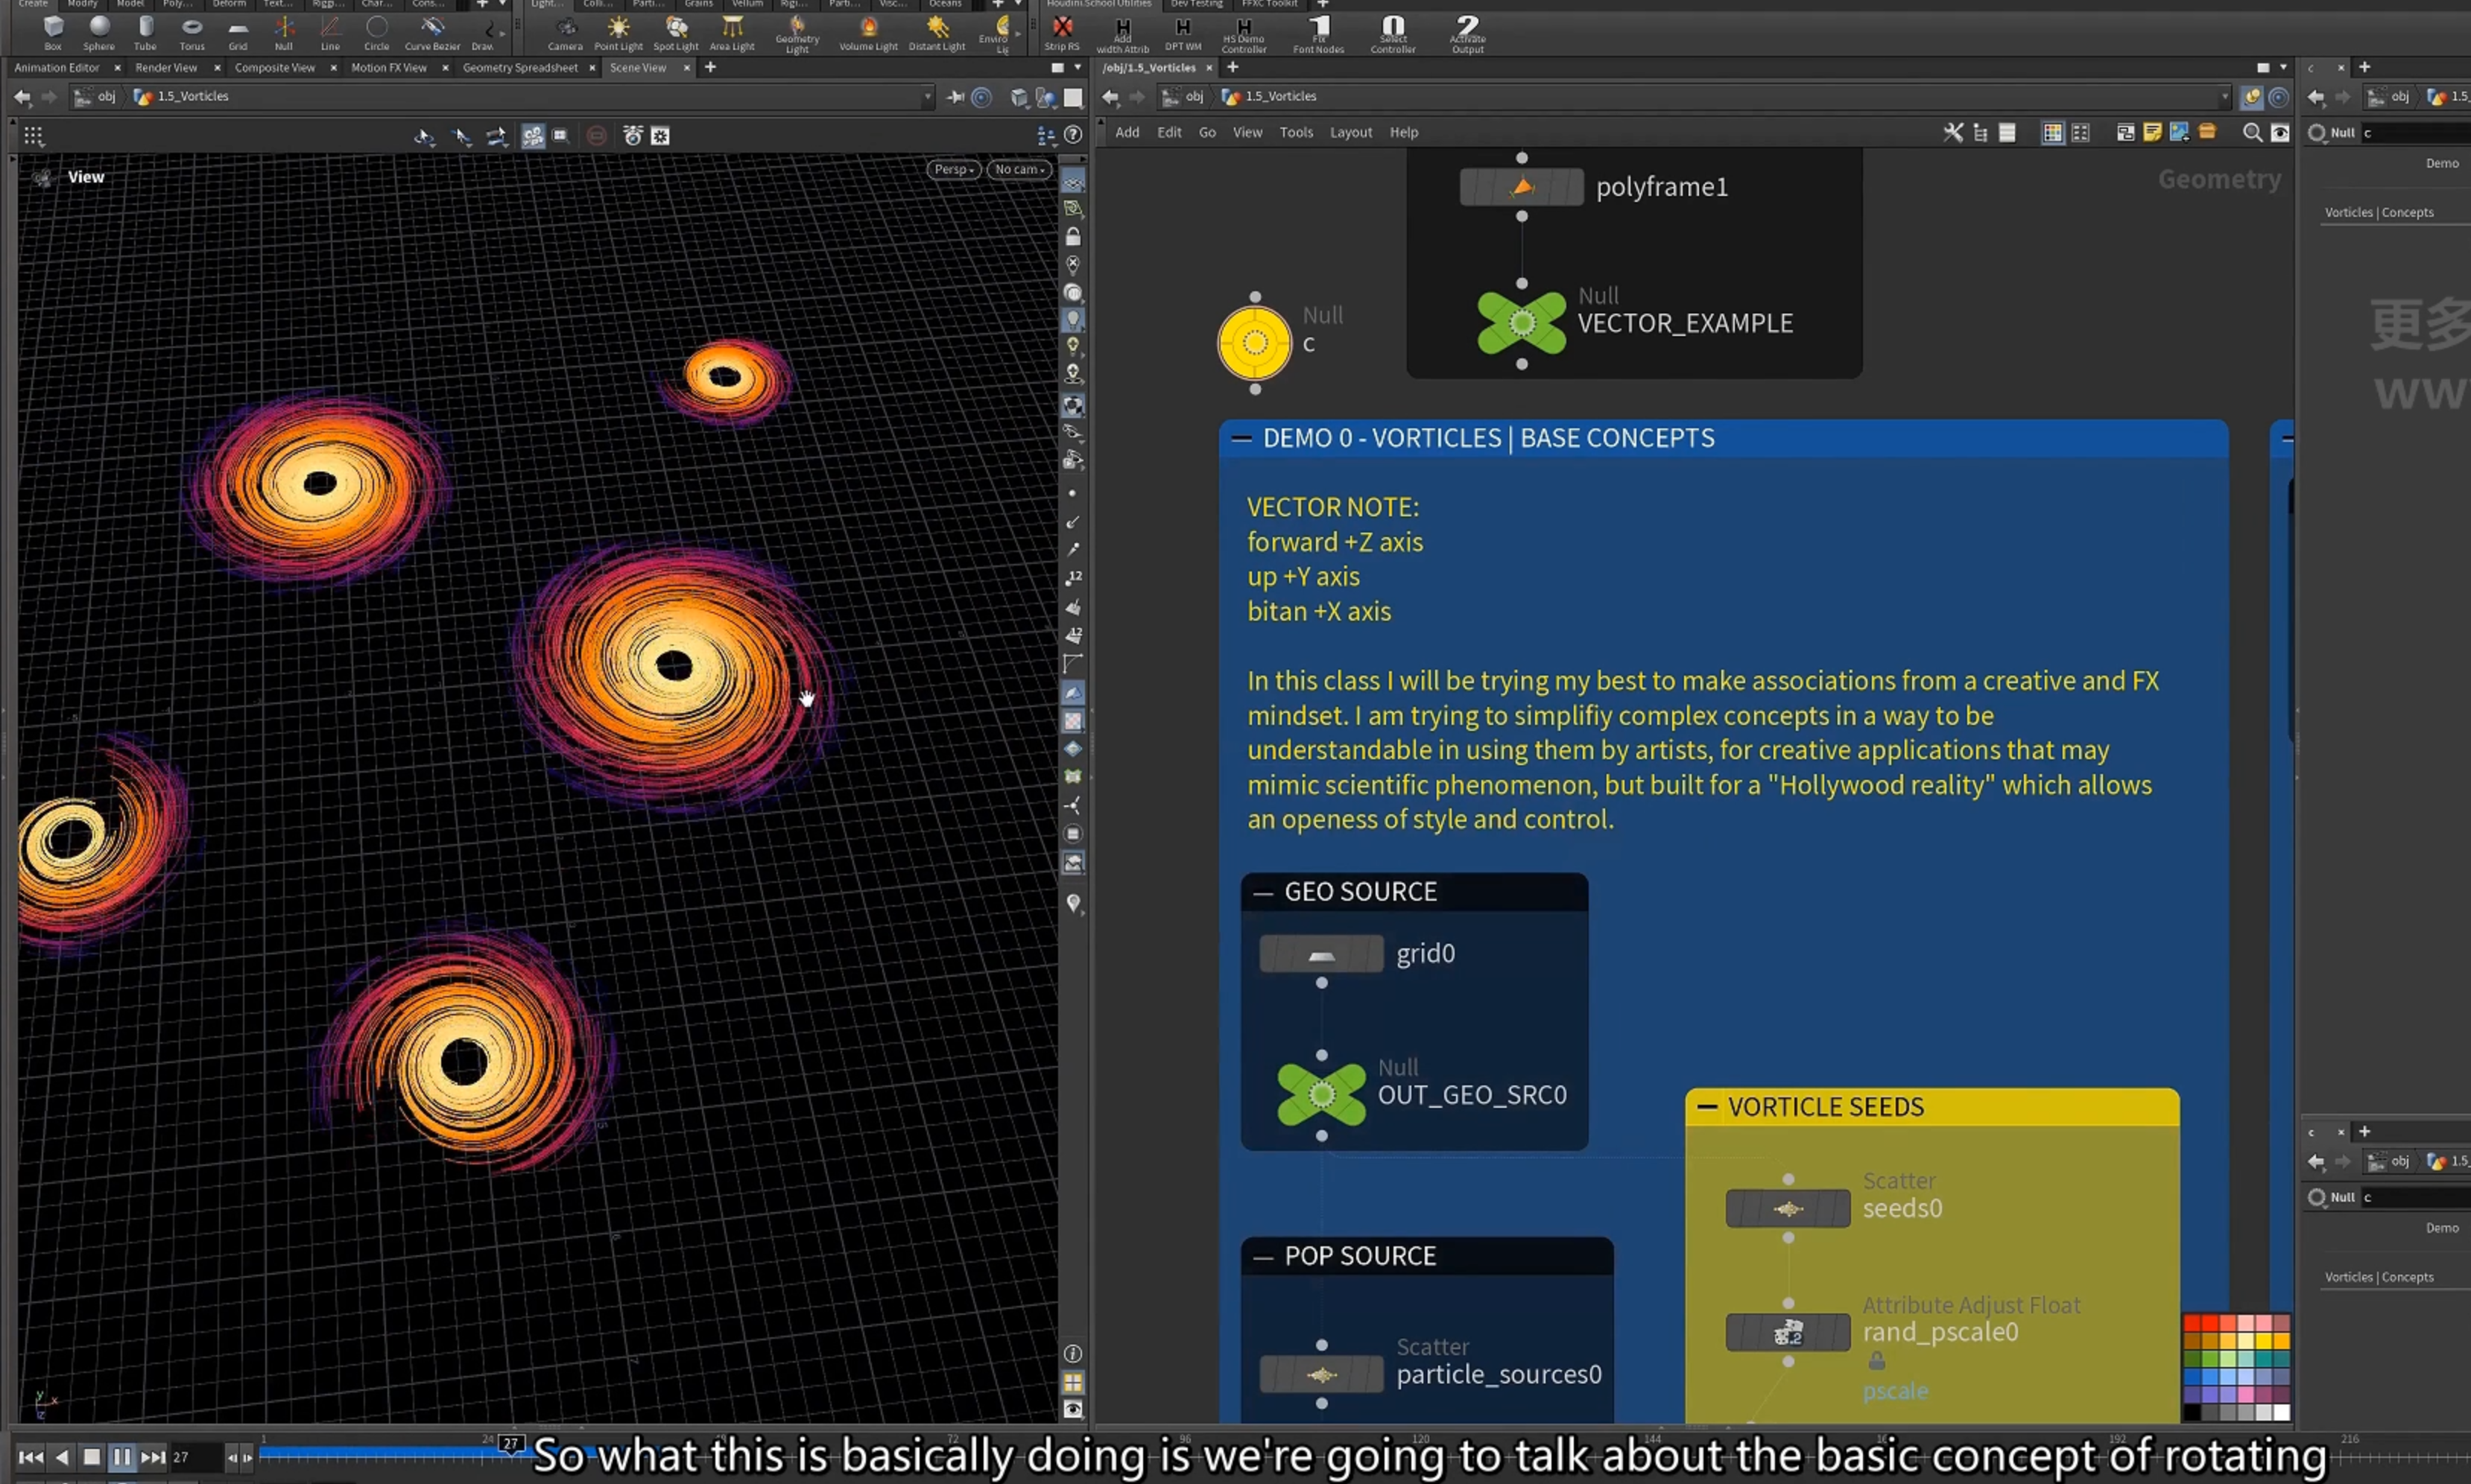Viewport: 2471px width, 1484px height.
Task: Create a Camera from the shelf
Action: pyautogui.click(x=565, y=31)
